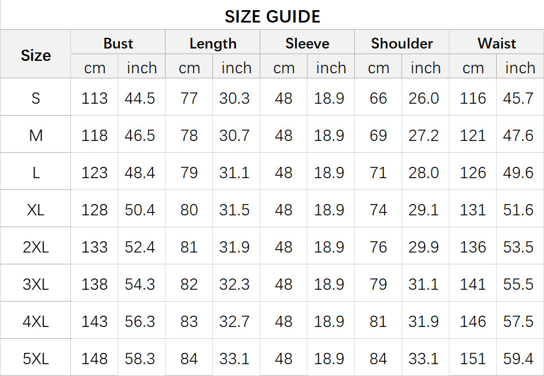The image size is (544, 376).
Task: Select length inch value 32.3 for 3XL
Action: click(x=234, y=284)
